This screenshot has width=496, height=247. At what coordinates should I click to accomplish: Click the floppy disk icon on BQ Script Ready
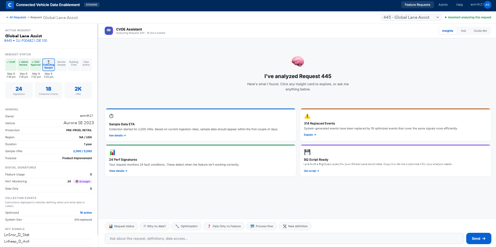(307, 152)
